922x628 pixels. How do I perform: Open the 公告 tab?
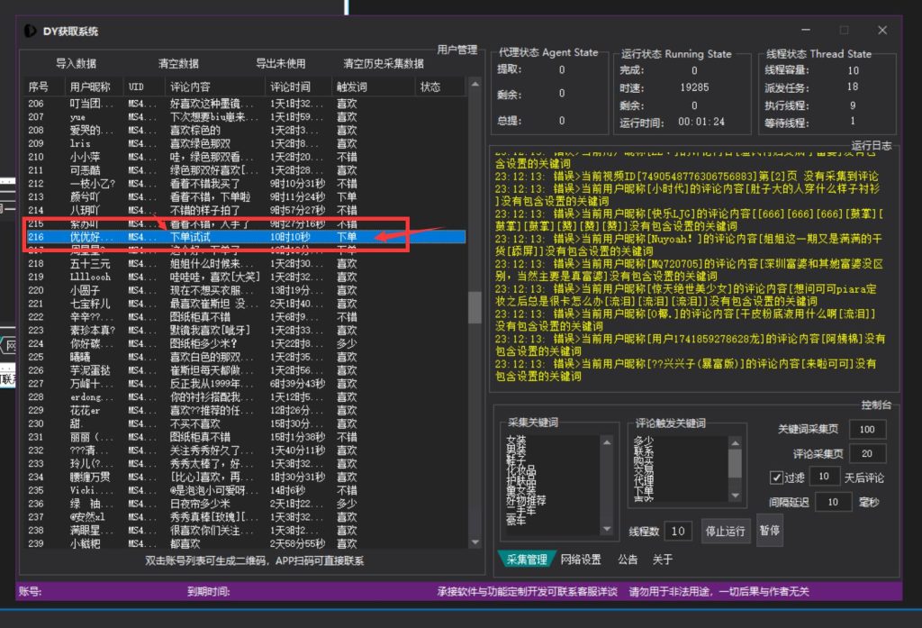tap(628, 560)
